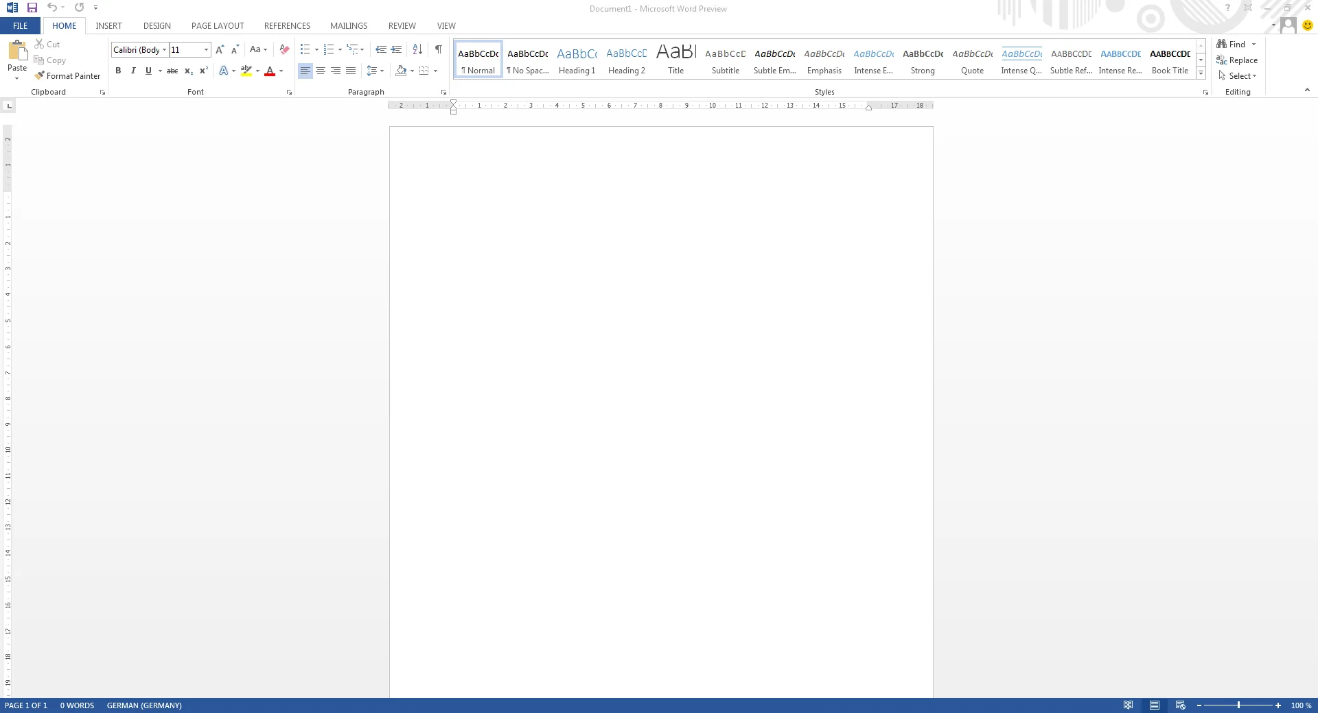Toggle bold formatting

point(117,71)
